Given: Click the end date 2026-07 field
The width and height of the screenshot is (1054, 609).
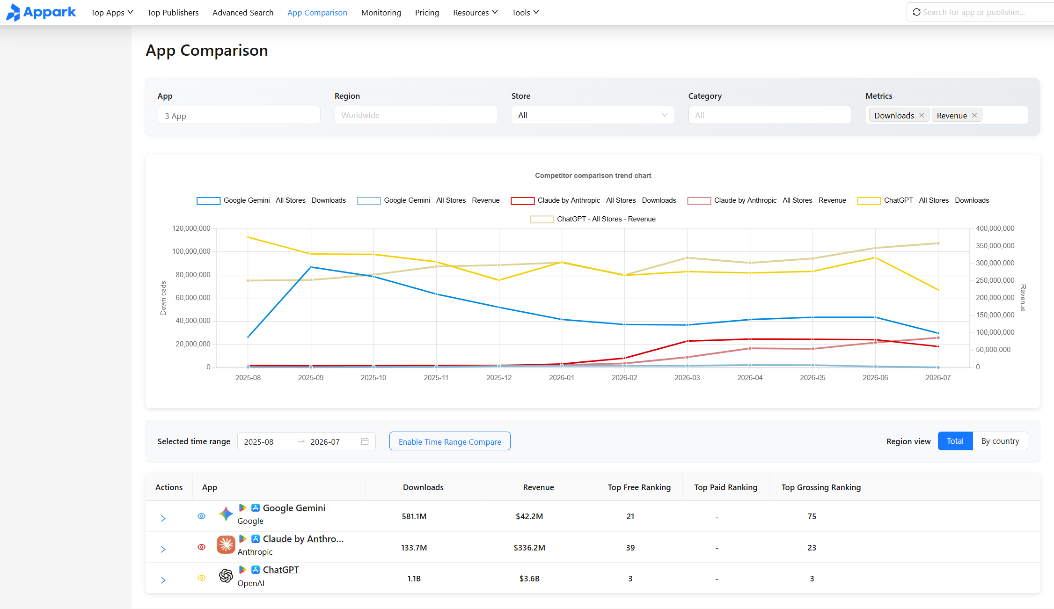Looking at the screenshot, I should [x=325, y=442].
